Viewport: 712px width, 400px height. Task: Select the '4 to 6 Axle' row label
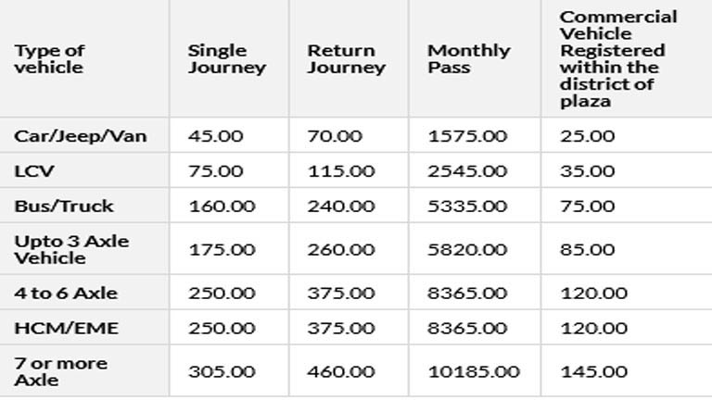click(x=66, y=293)
